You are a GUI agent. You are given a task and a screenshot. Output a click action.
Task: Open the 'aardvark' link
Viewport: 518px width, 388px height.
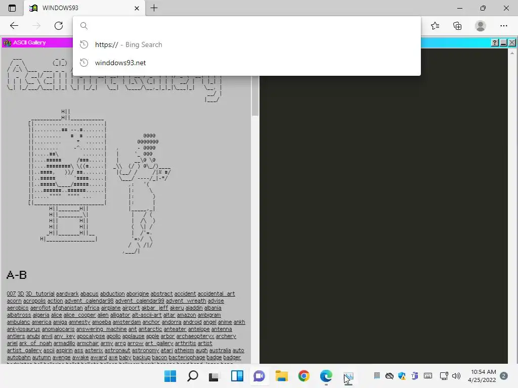67,294
